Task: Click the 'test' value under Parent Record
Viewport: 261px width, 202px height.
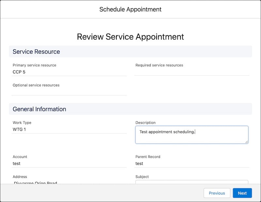Action: pyautogui.click(x=139, y=163)
